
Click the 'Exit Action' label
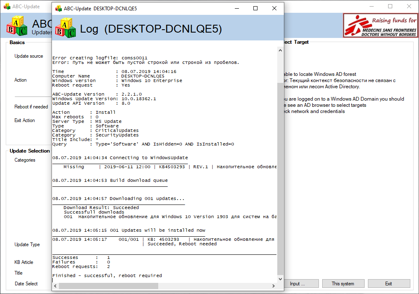[x=25, y=120]
